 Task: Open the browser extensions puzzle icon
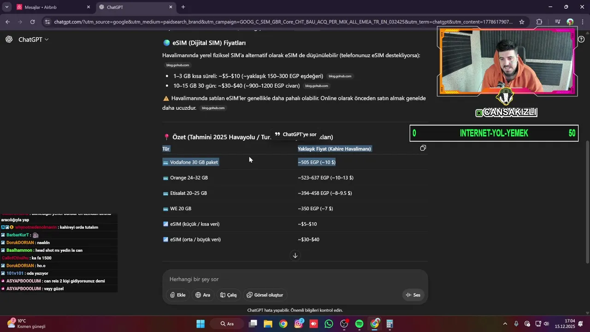point(539,22)
